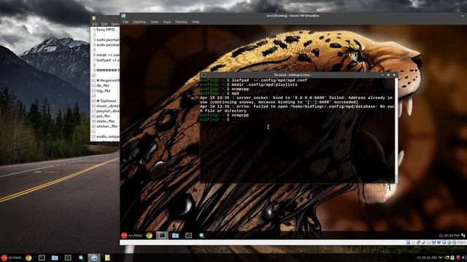
Task: Click the VirtualBox window title bar
Action: coord(293,16)
